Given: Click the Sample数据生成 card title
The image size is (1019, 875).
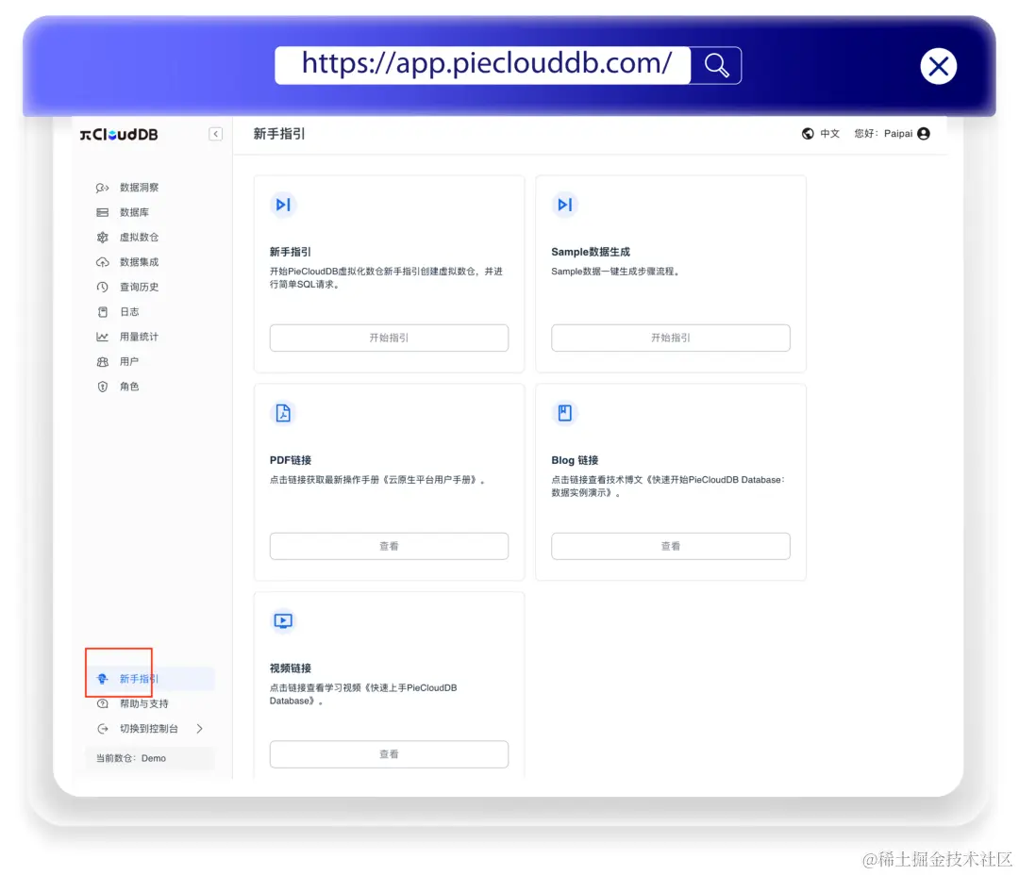Looking at the screenshot, I should click(x=591, y=252).
